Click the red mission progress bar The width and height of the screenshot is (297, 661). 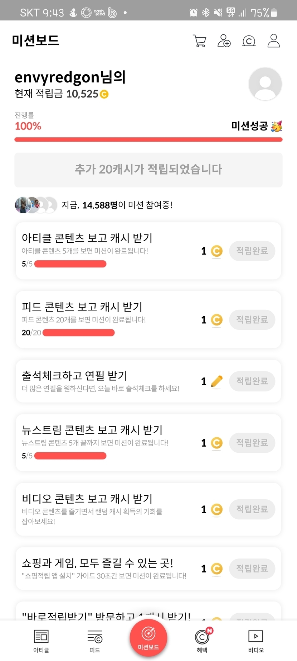148,139
